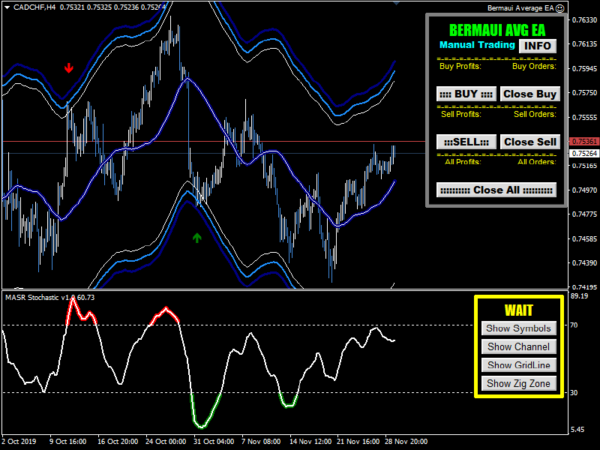The height and width of the screenshot is (450, 600).
Task: Click the 30 level label on stochastic scale
Action: pyautogui.click(x=574, y=392)
